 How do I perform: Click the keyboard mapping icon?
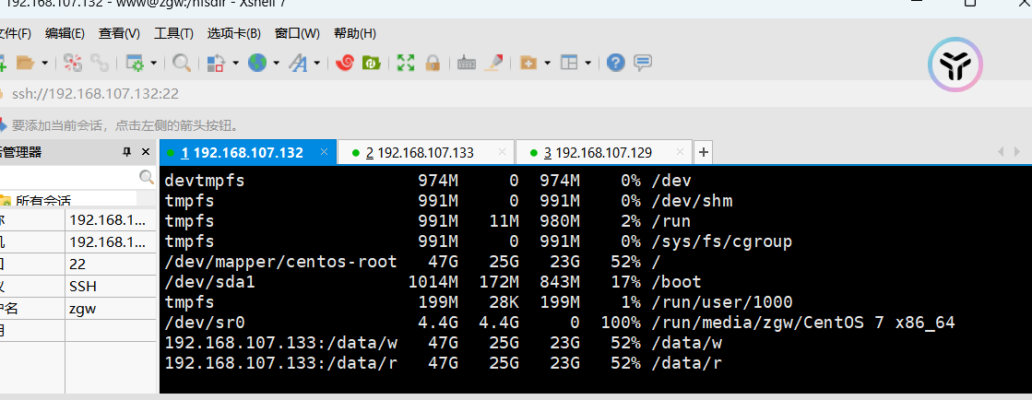tap(466, 64)
